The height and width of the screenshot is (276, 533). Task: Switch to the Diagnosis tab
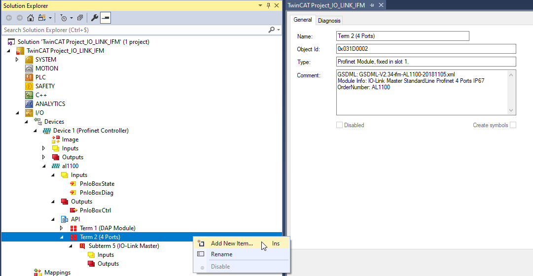[x=329, y=21]
